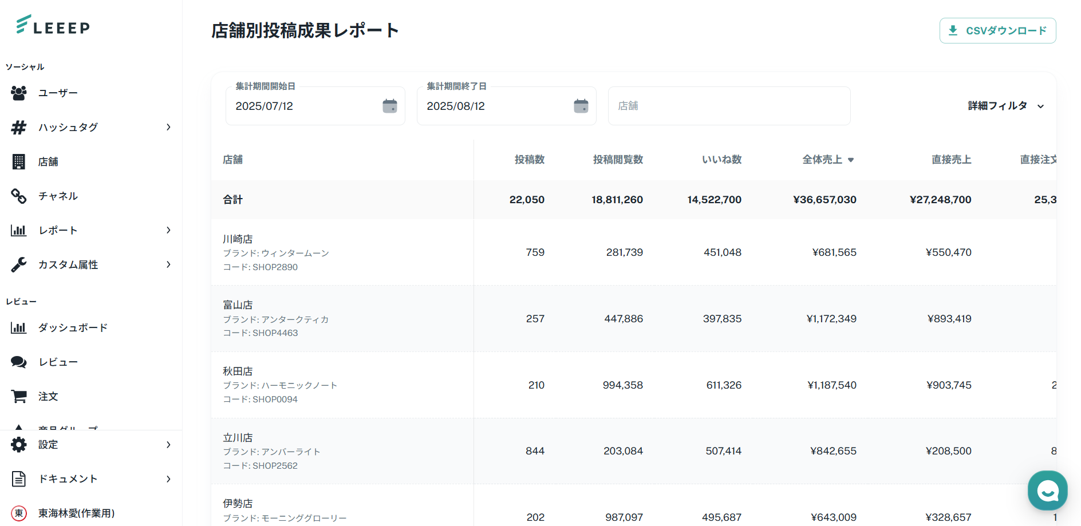Expand the 設定 submenu chevron
The height and width of the screenshot is (526, 1081).
[x=168, y=445]
